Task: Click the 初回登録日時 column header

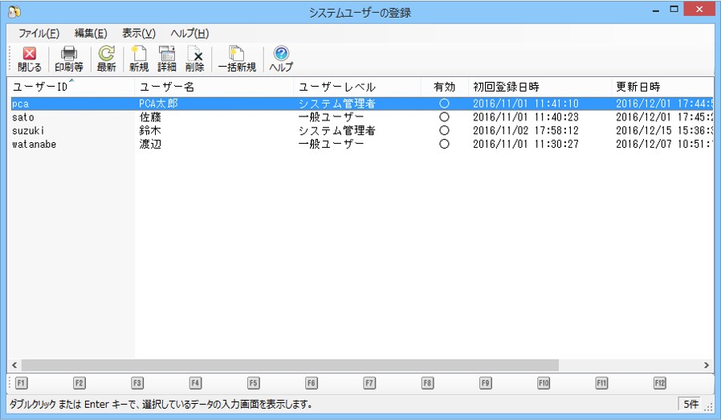Action: 506,87
